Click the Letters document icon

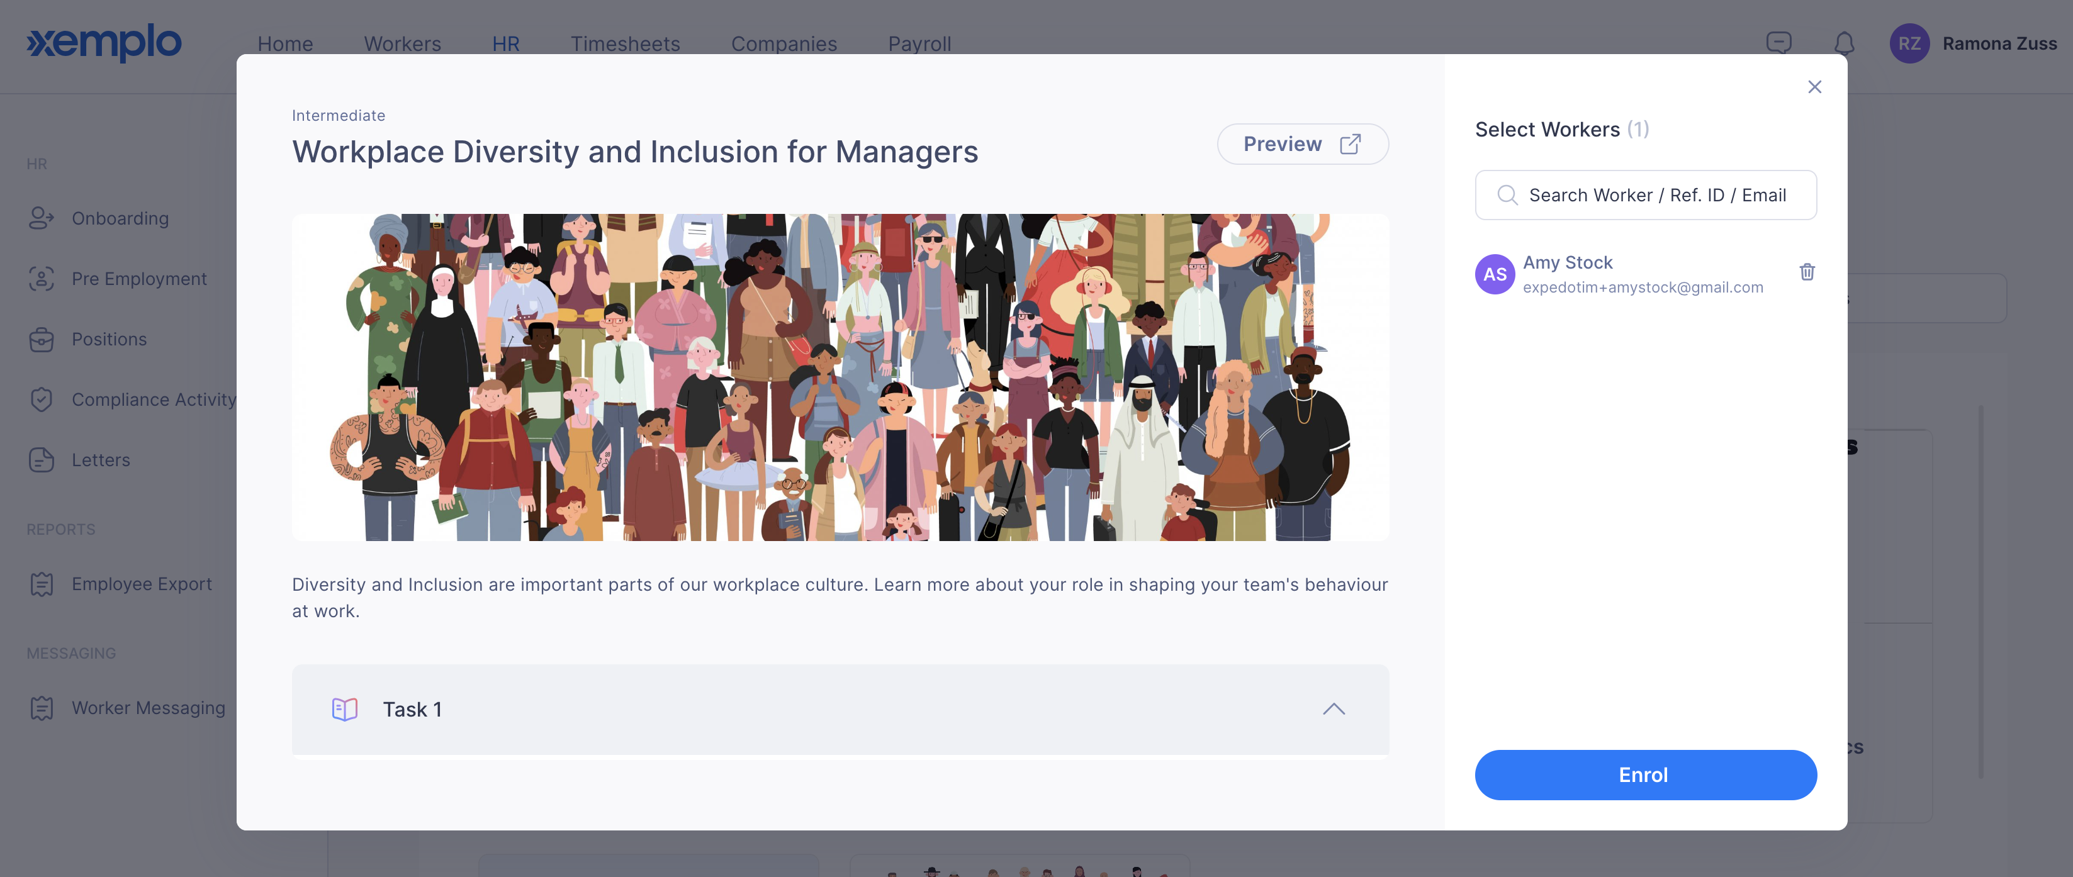41,459
